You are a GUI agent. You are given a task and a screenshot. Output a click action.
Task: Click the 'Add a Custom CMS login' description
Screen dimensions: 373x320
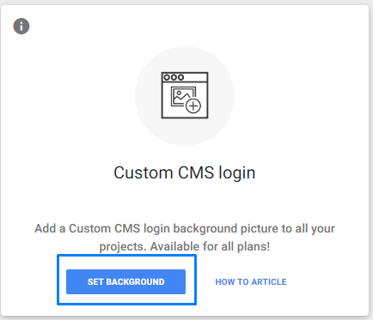tap(185, 238)
